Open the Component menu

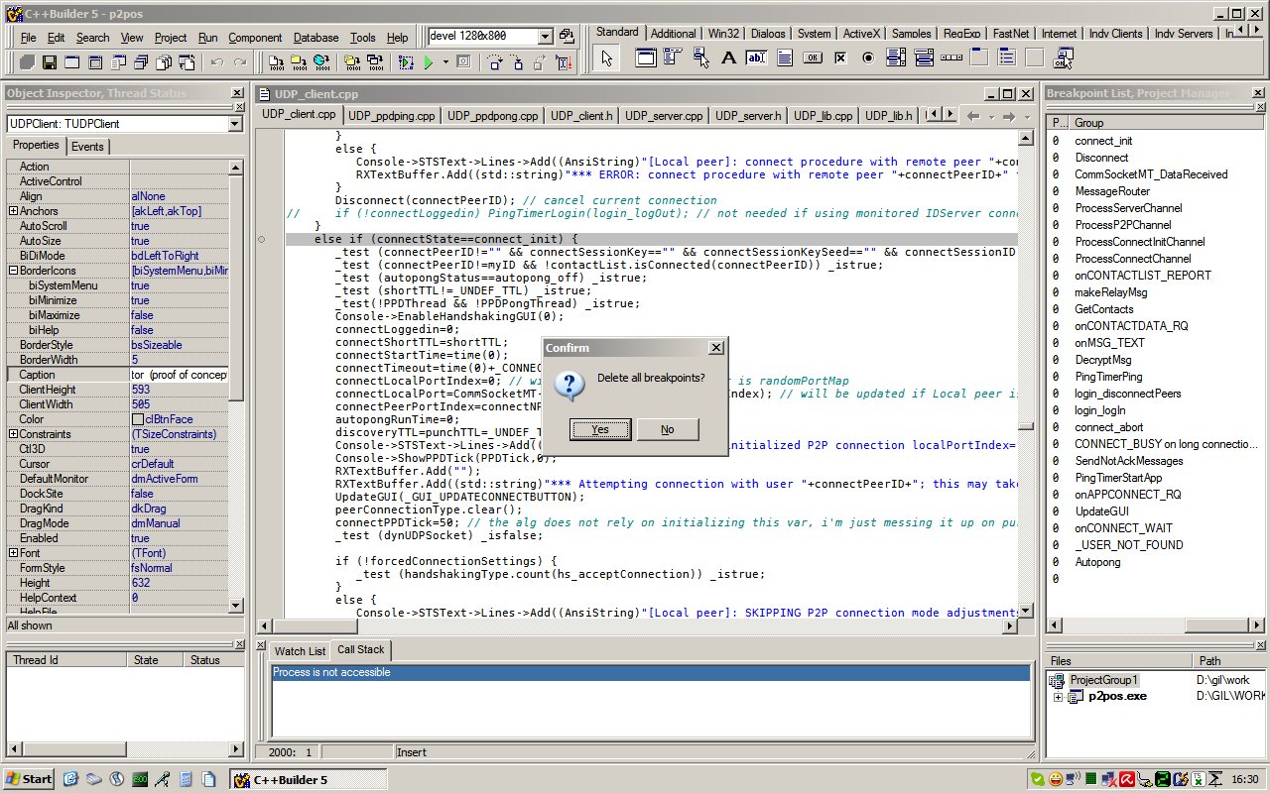(x=255, y=38)
